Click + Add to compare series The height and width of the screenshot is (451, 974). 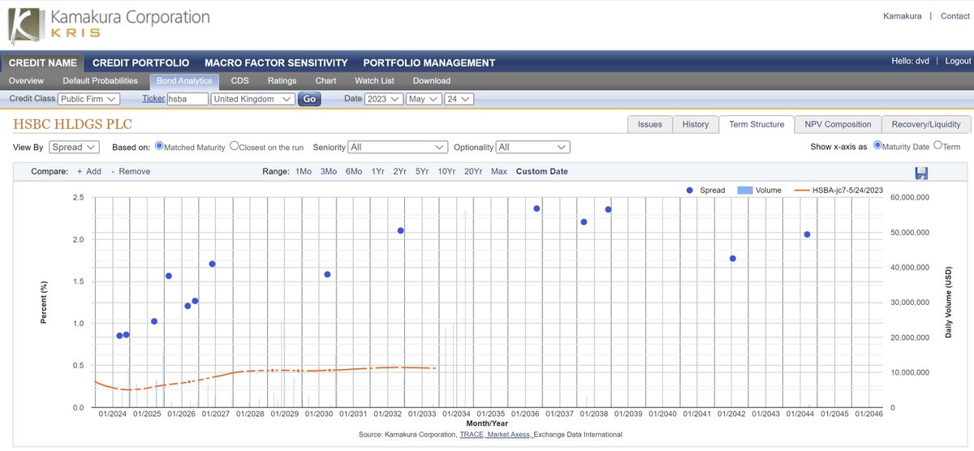pyautogui.click(x=89, y=171)
